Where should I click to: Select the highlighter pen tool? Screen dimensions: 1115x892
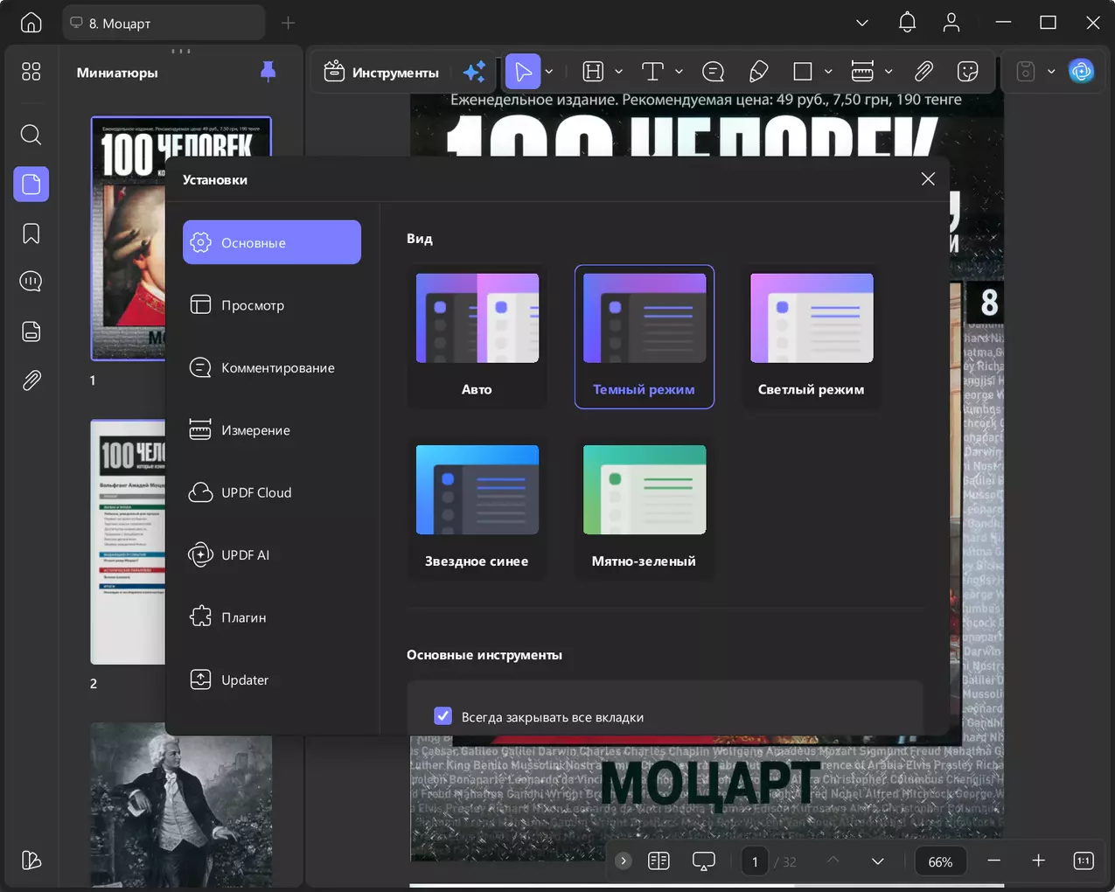click(758, 72)
